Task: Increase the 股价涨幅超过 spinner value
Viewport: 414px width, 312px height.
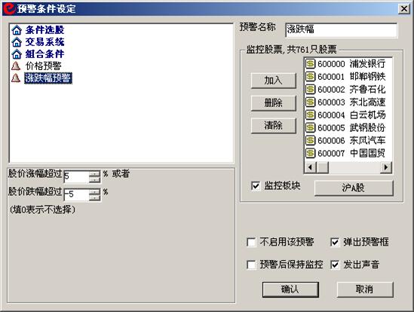Action: coord(95,173)
